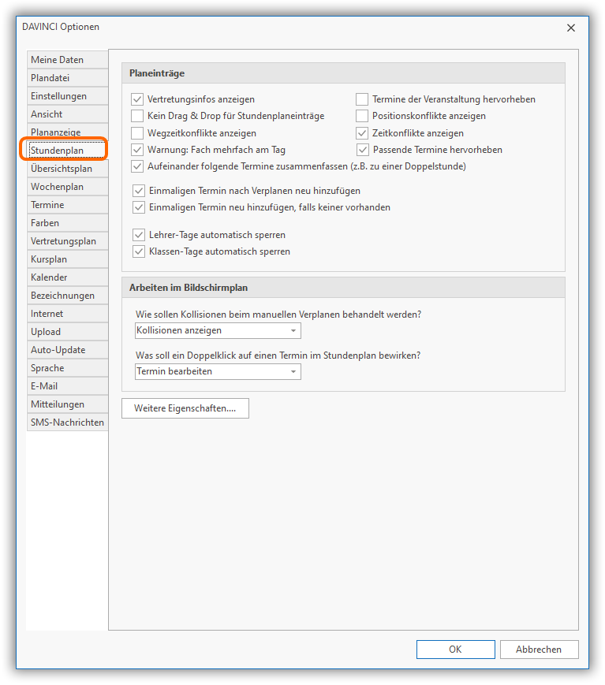Screen dimensions: 605x685
Task: Enable Termine der Veranstaltung hervorheben
Action: tap(362, 99)
